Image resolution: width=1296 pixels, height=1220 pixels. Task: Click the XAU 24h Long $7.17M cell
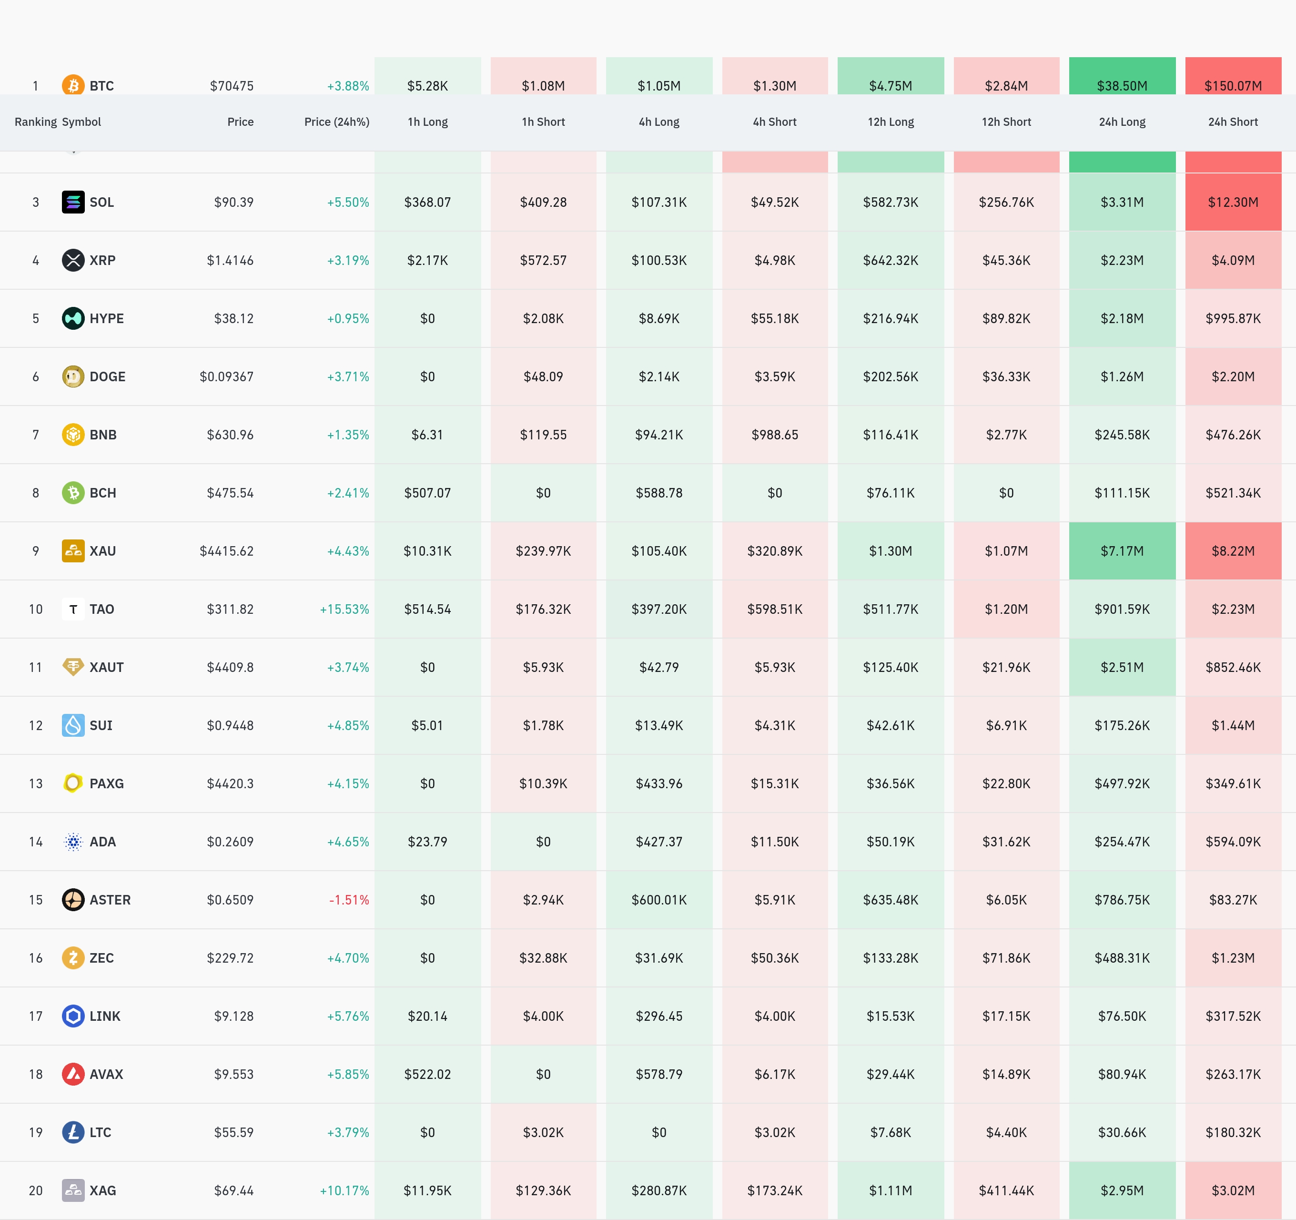point(1121,551)
